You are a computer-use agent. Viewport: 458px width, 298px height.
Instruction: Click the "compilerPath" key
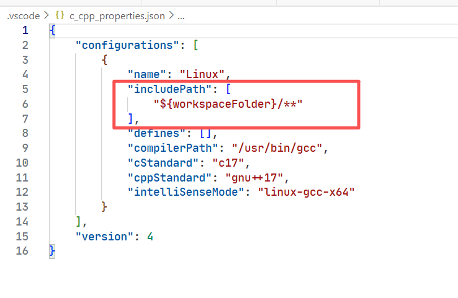tap(173, 148)
